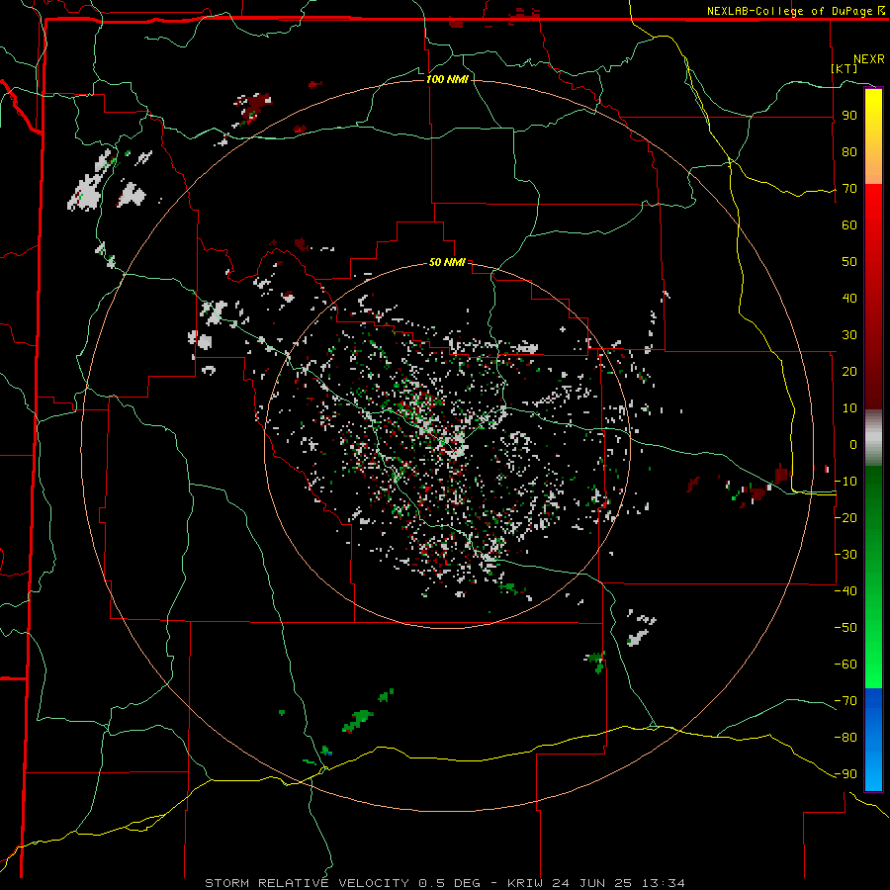890x890 pixels.
Task: Click the -30 knot scale label
Action: click(x=845, y=555)
